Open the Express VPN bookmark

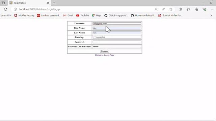pyautogui.click(x=5, y=15)
